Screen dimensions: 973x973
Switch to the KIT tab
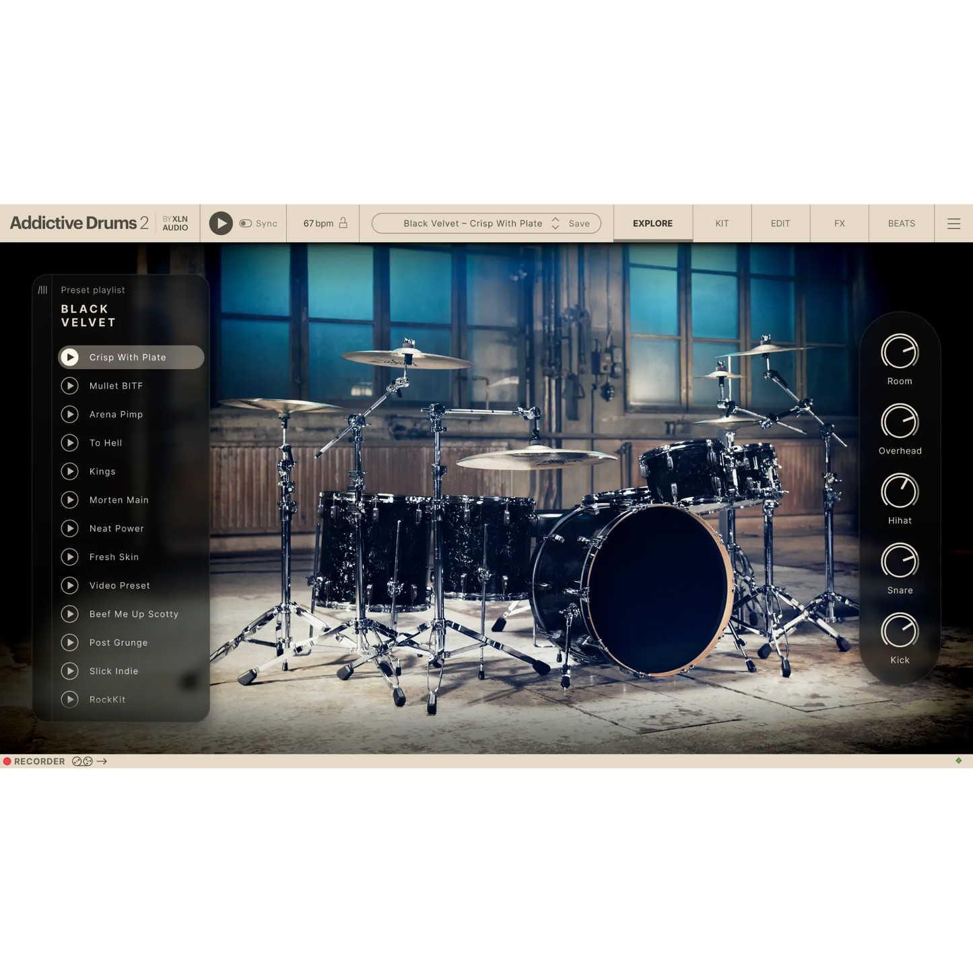coord(722,224)
